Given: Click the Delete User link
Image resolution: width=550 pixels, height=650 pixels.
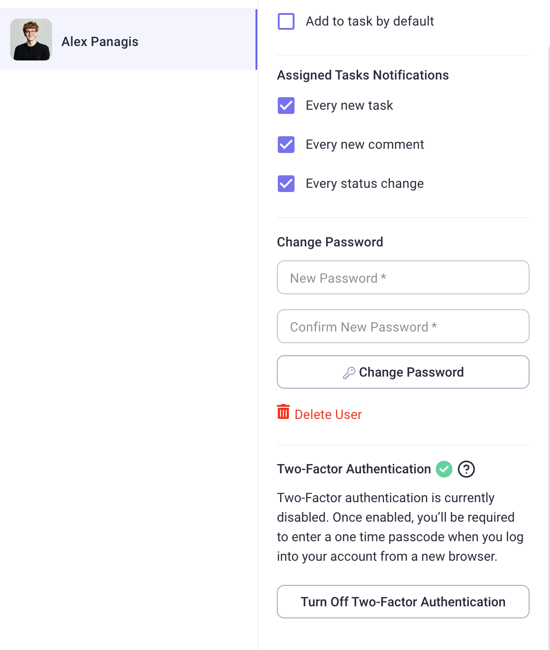Looking at the screenshot, I should 328,414.
